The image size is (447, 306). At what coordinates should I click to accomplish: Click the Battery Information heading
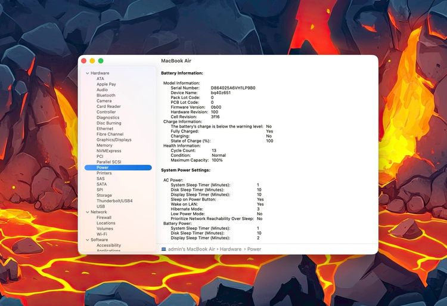[x=182, y=73]
